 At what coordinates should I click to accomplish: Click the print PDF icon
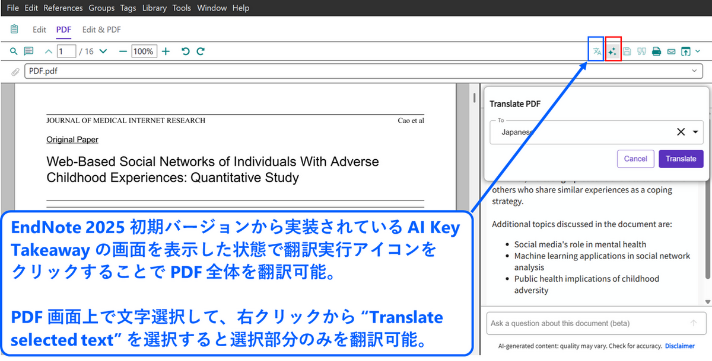tap(656, 51)
